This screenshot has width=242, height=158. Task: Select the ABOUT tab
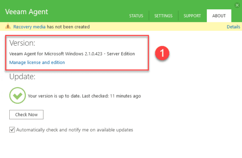click(x=219, y=16)
